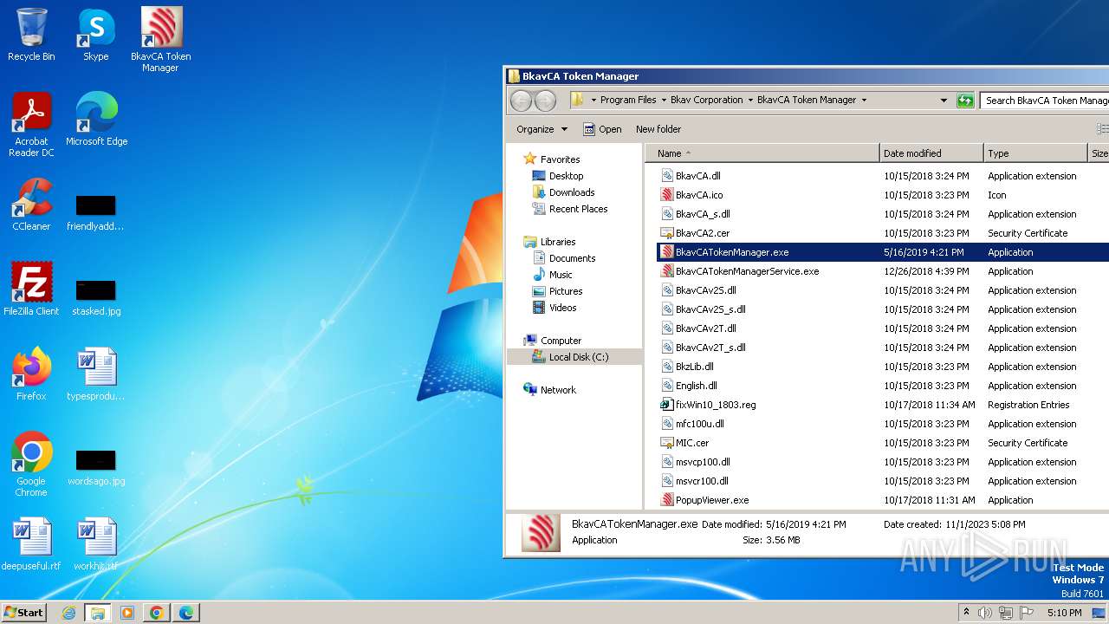Click Chrome icon in taskbar
1109x624 pixels.
(157, 613)
